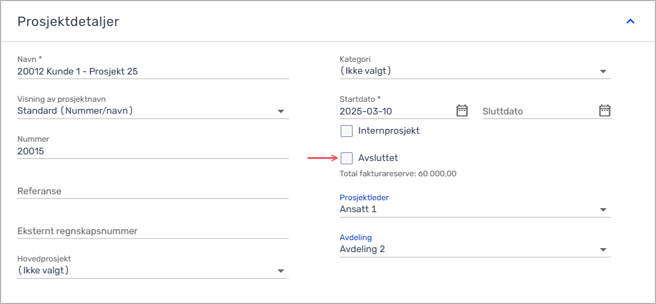Click the Avdeling label link
The width and height of the screenshot is (656, 304).
[356, 237]
